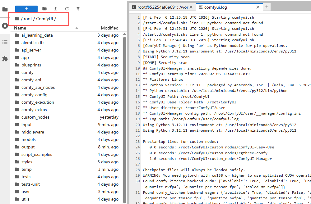Screen dimensions: 311x204
Task: Click the Upload Files icon
Action: (56, 9)
